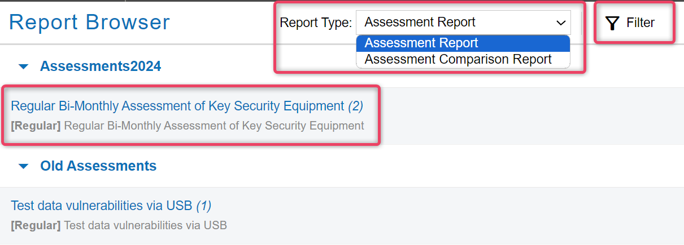This screenshot has height=245, width=684.
Task: Open the Filter button by its label
Action: [x=641, y=23]
